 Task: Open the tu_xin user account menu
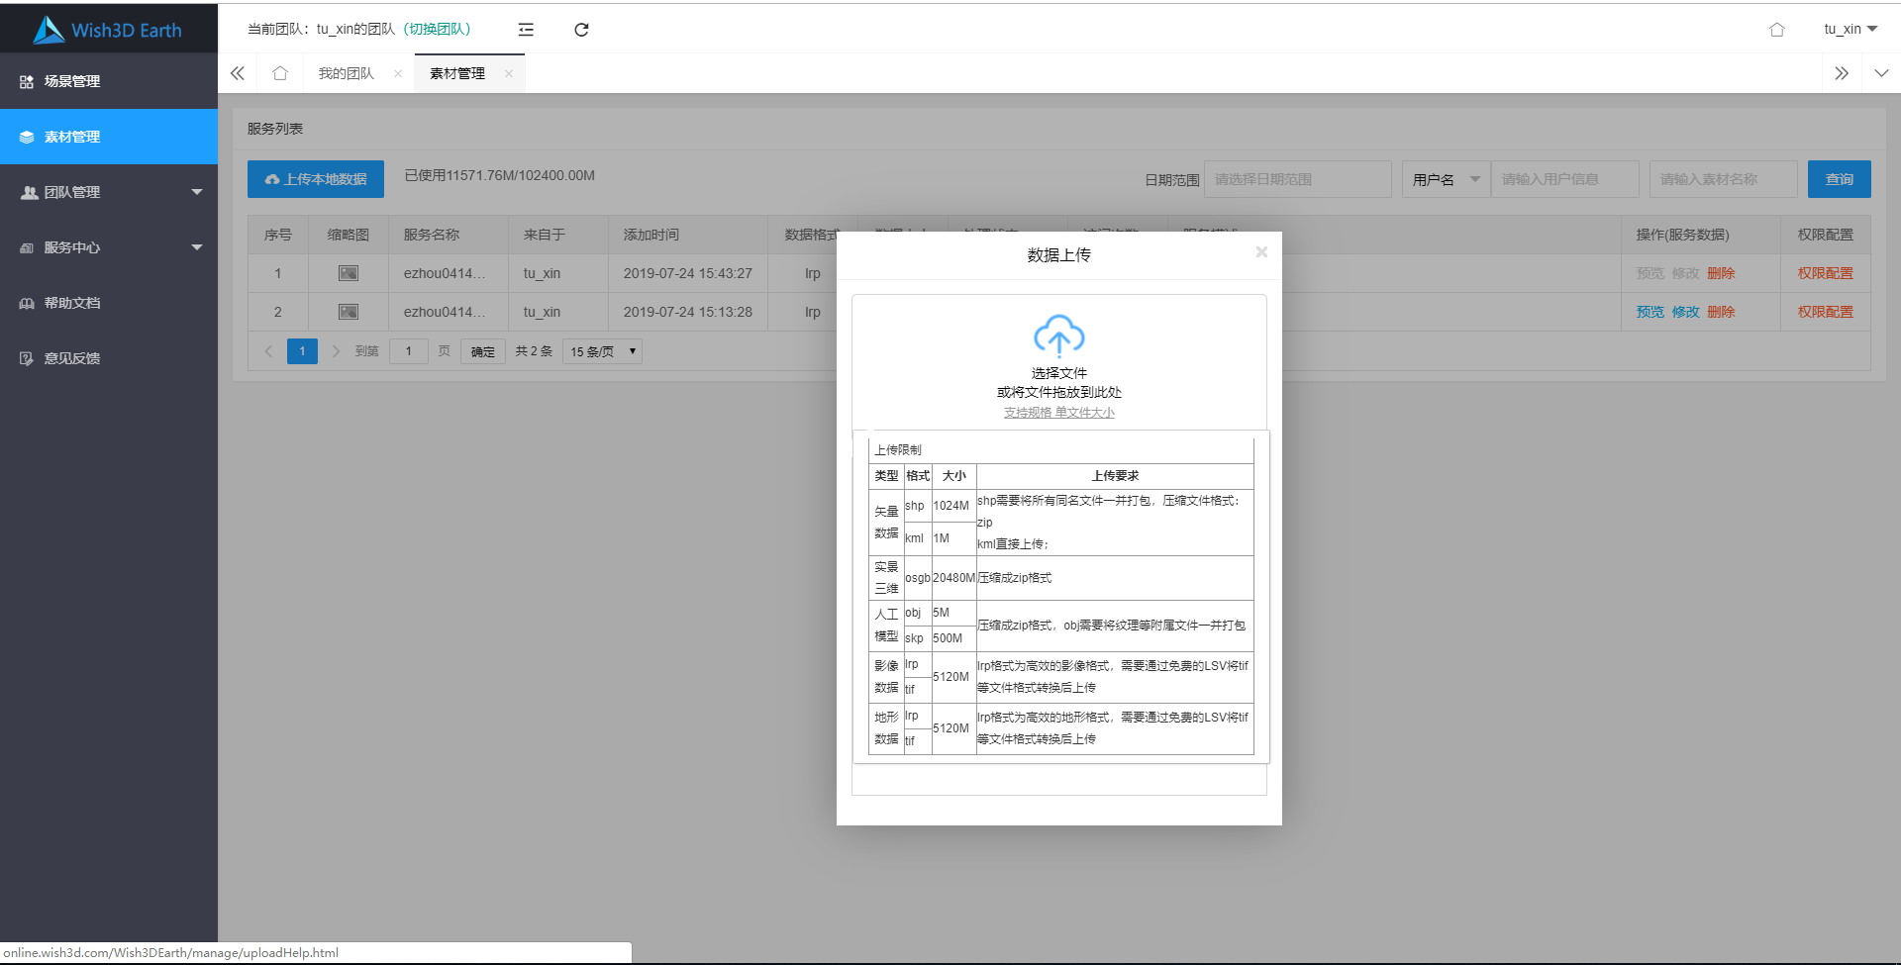pos(1850,30)
